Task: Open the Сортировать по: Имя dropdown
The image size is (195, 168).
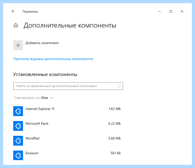Action: click(34, 98)
